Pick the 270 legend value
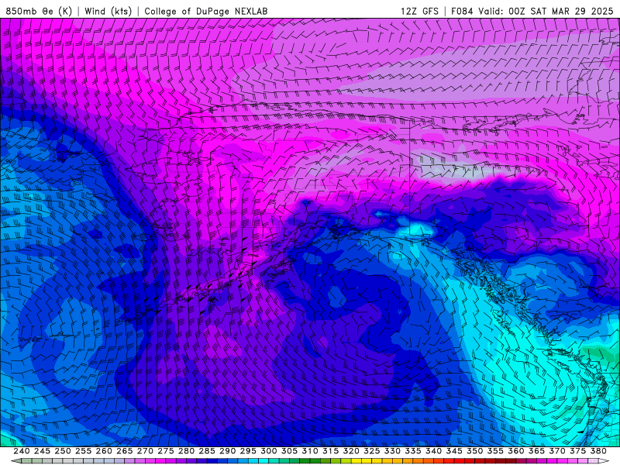This screenshot has width=620, height=465. coord(145,451)
